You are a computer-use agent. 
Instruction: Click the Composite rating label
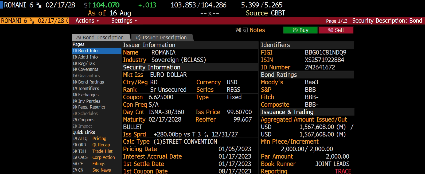[275, 105]
